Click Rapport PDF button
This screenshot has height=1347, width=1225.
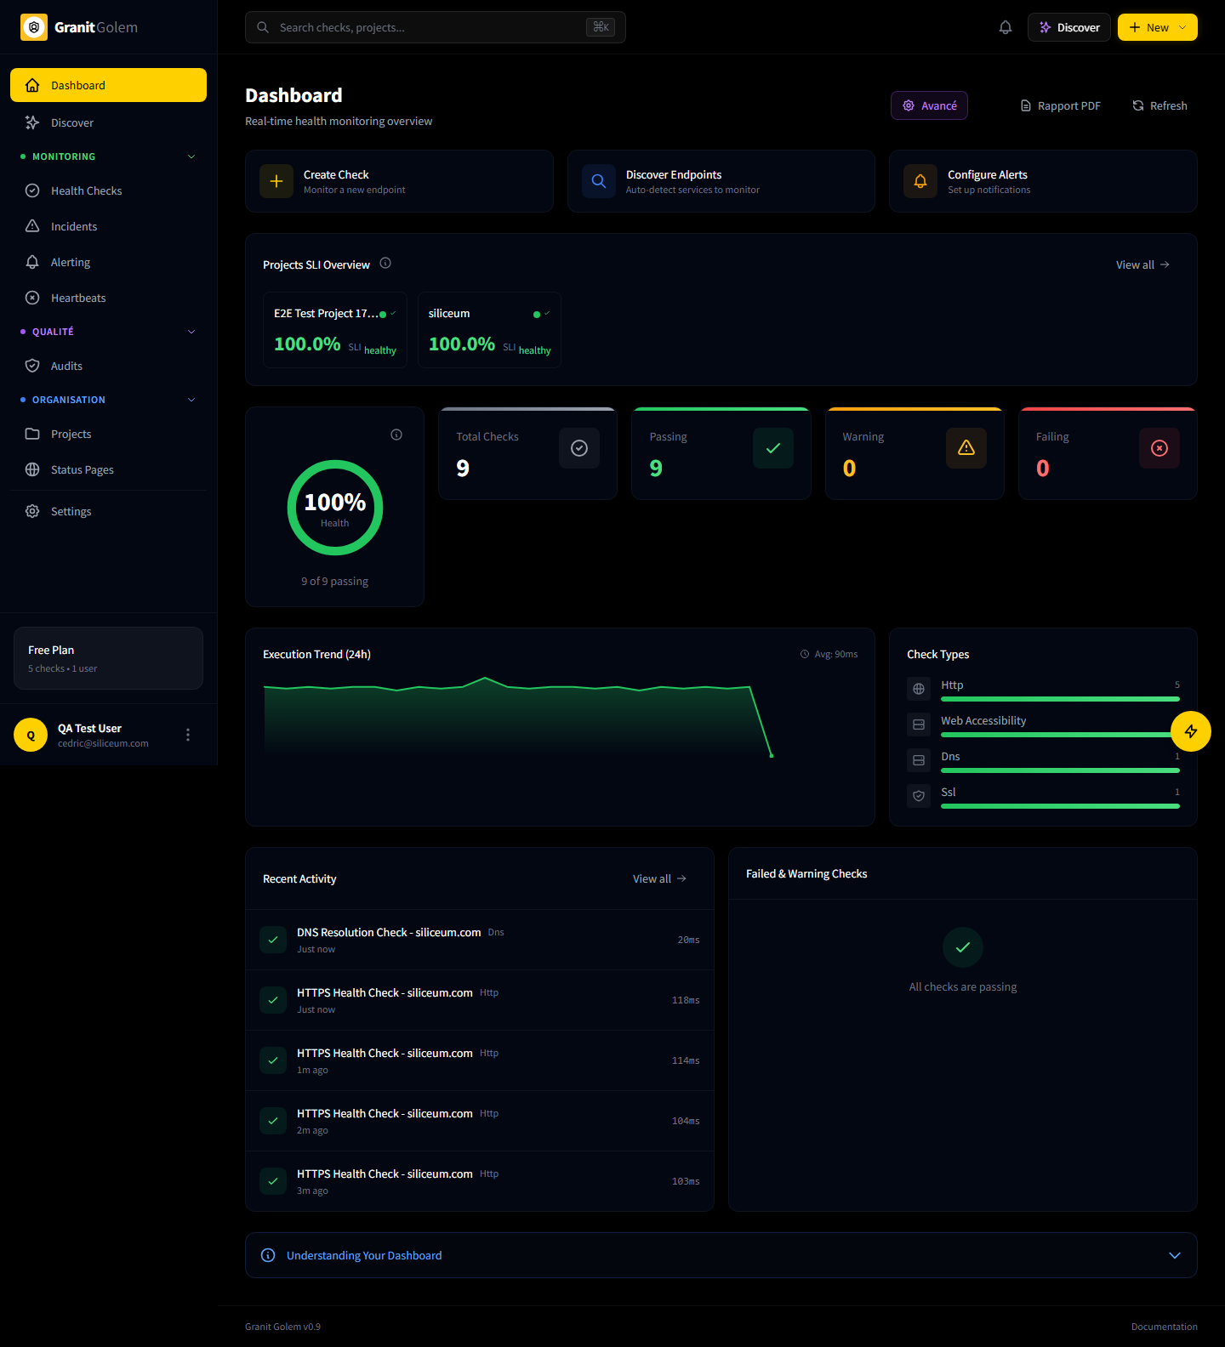pyautogui.click(x=1060, y=105)
